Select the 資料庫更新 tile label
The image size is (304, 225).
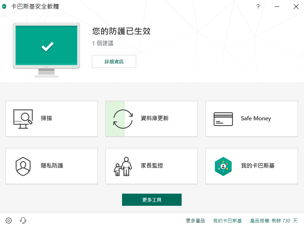click(155, 118)
